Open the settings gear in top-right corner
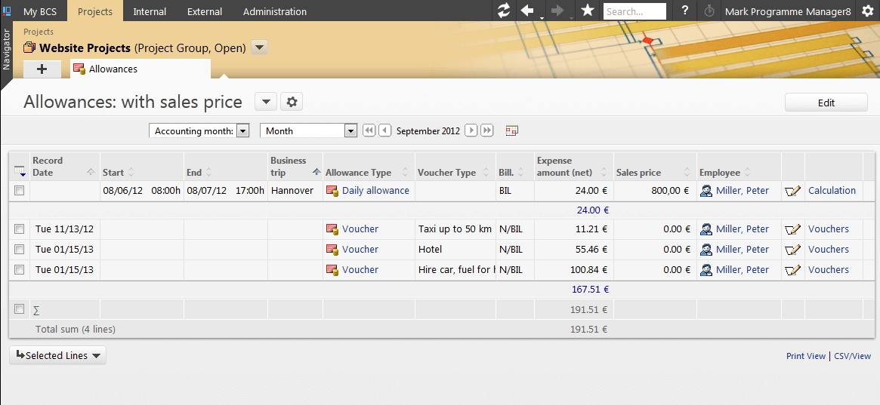This screenshot has width=880, height=405. click(x=868, y=11)
